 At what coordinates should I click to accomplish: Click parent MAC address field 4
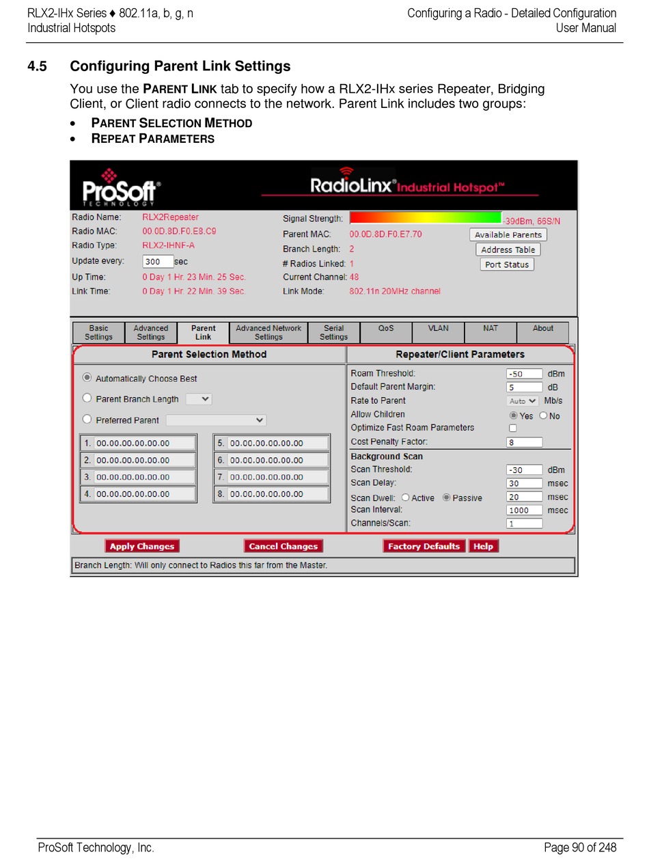[144, 493]
